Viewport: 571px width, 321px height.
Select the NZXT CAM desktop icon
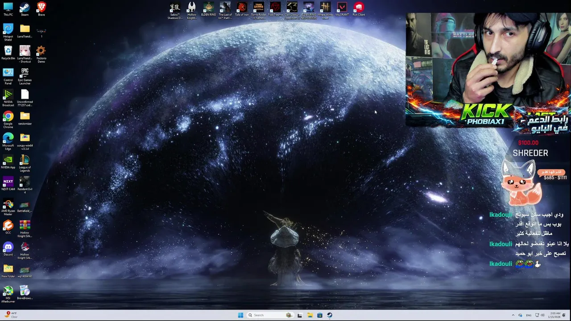8,184
